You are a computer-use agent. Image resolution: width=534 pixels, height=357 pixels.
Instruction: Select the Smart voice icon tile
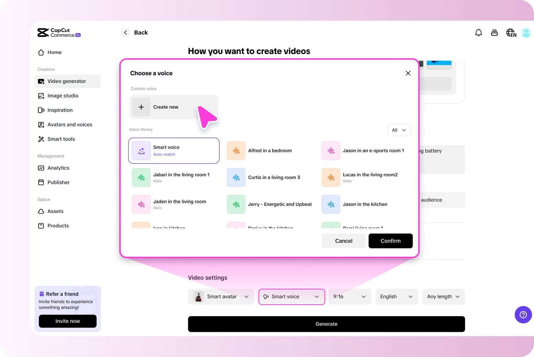(141, 151)
